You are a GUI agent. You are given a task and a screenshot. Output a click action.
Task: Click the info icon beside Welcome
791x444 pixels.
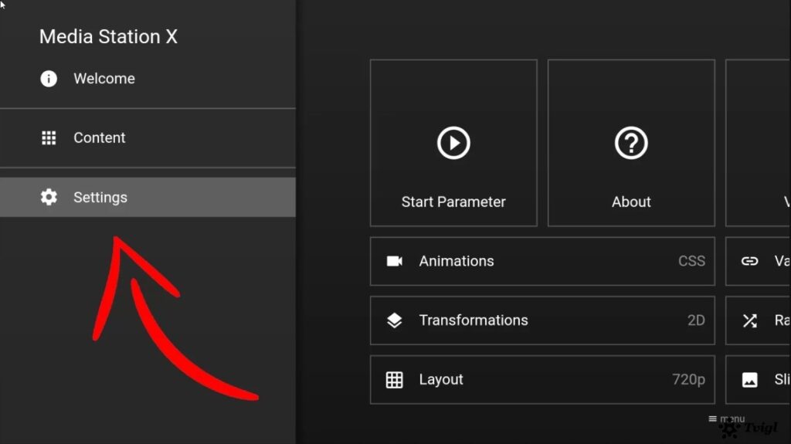tap(49, 79)
